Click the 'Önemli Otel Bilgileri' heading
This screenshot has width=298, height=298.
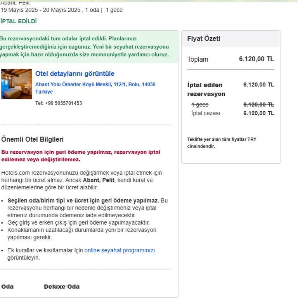pyautogui.click(x=33, y=139)
